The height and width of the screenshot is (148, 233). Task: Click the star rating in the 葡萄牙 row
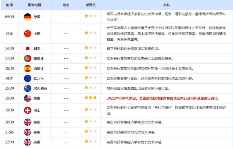pos(91,58)
